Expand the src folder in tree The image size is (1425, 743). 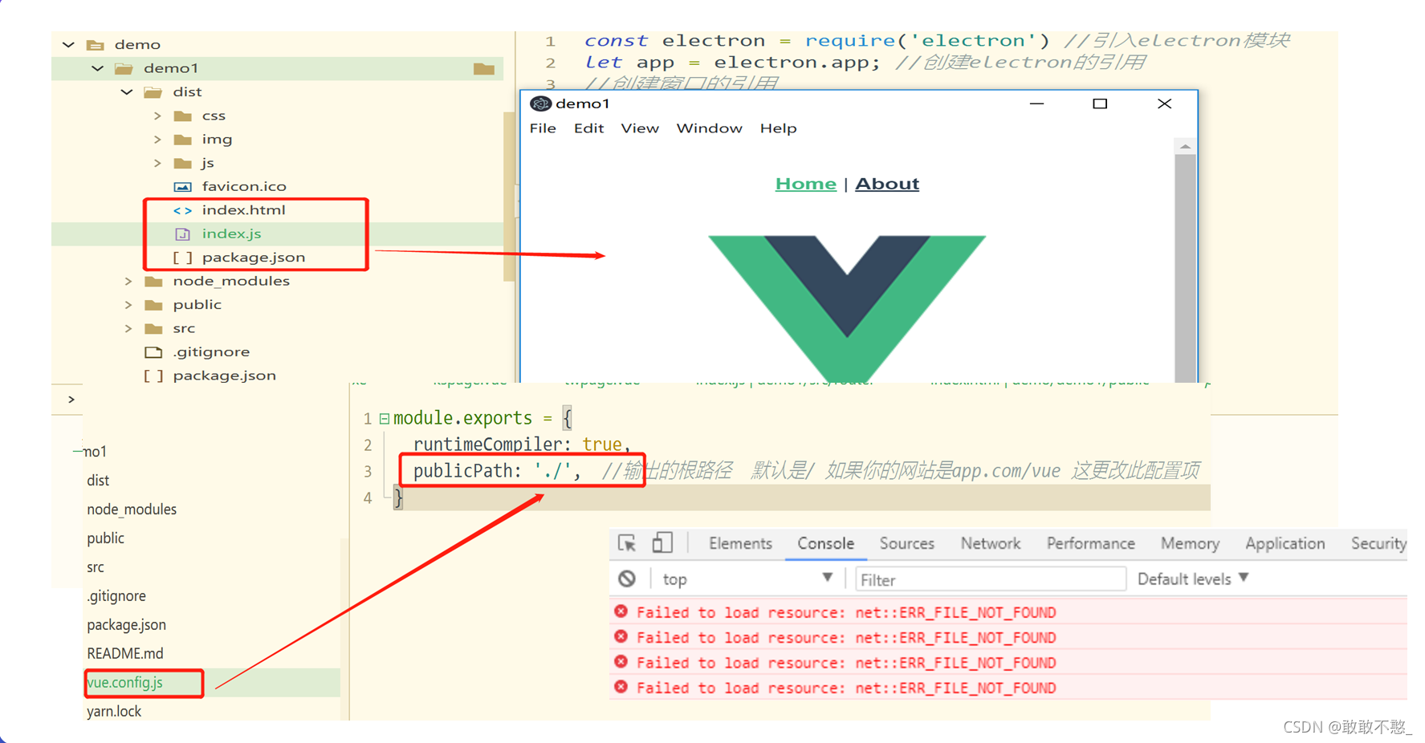coord(128,329)
